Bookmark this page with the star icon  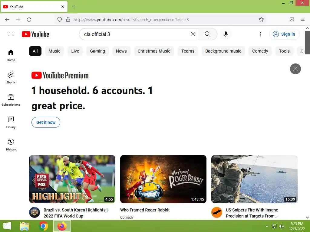(x=261, y=19)
